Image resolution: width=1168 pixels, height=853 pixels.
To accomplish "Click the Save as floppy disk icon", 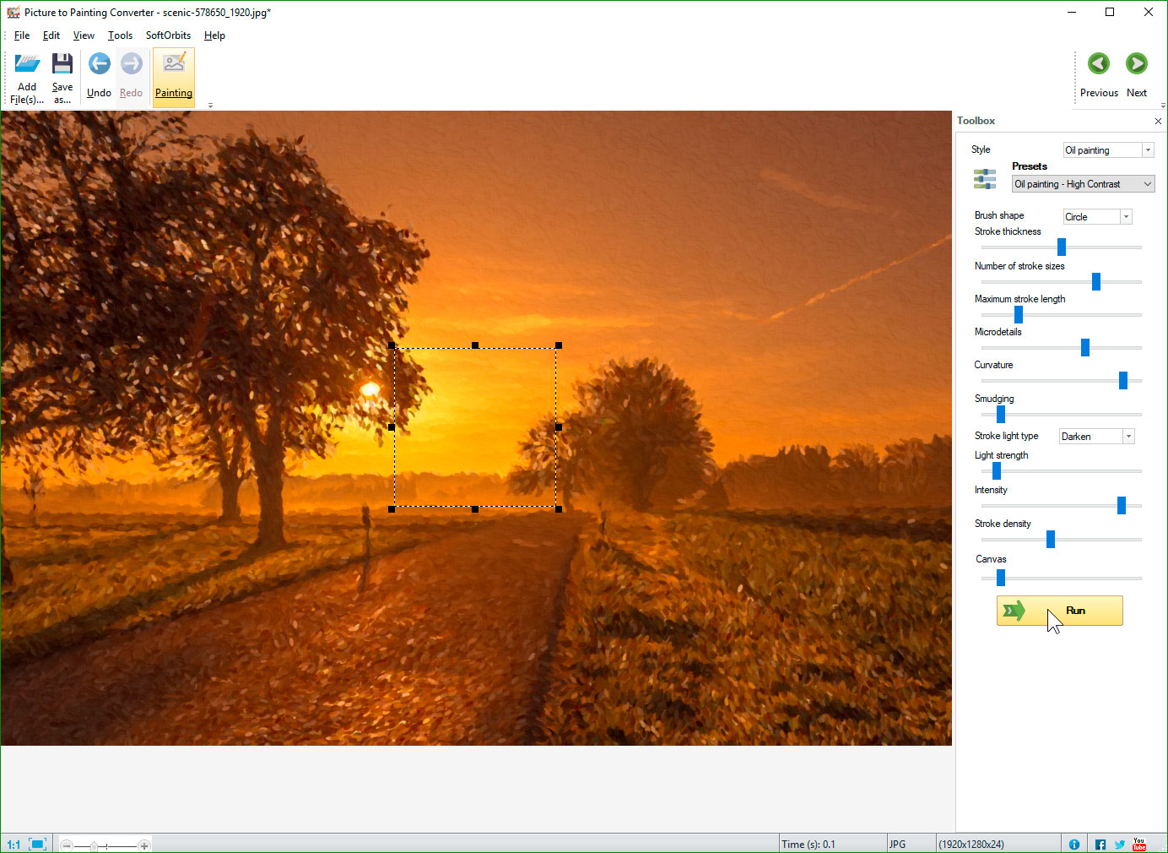I will 62,64.
